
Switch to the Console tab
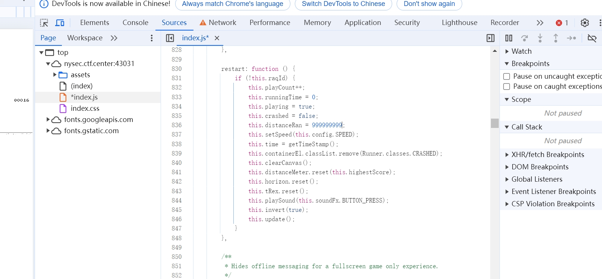pos(135,23)
